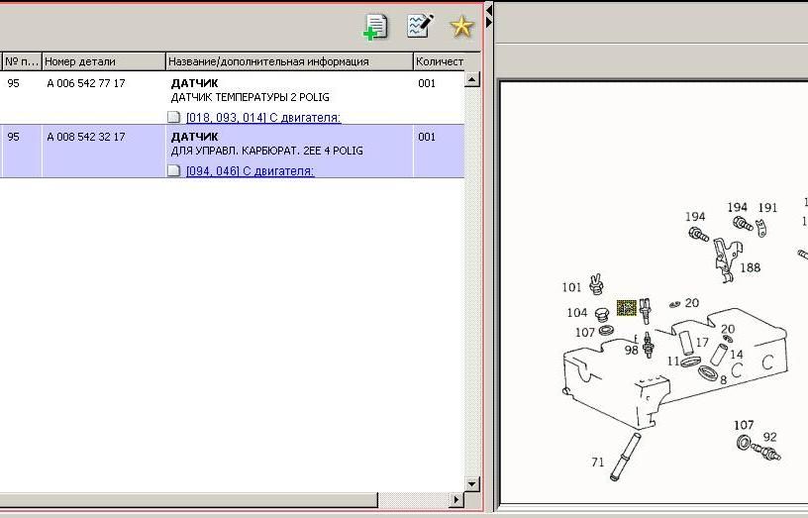The height and width of the screenshot is (518, 808).
Task: Open the notes editor icon with pencil
Action: pyautogui.click(x=420, y=27)
